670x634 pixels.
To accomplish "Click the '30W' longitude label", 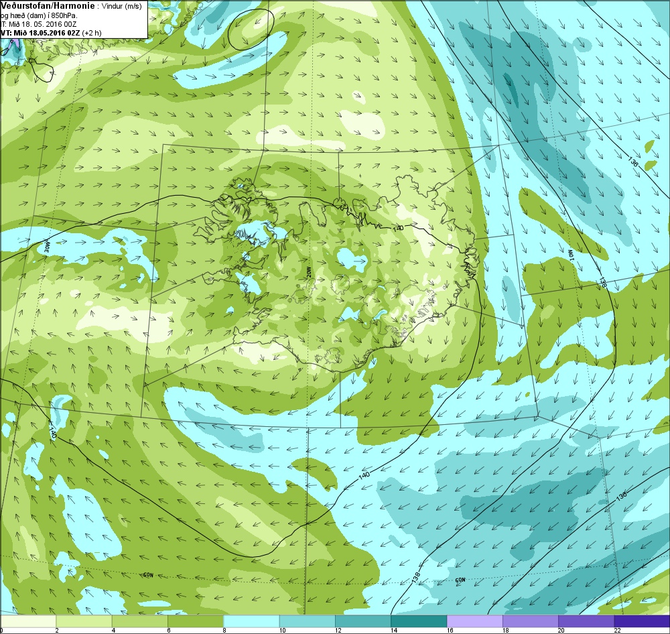I will pos(48,249).
